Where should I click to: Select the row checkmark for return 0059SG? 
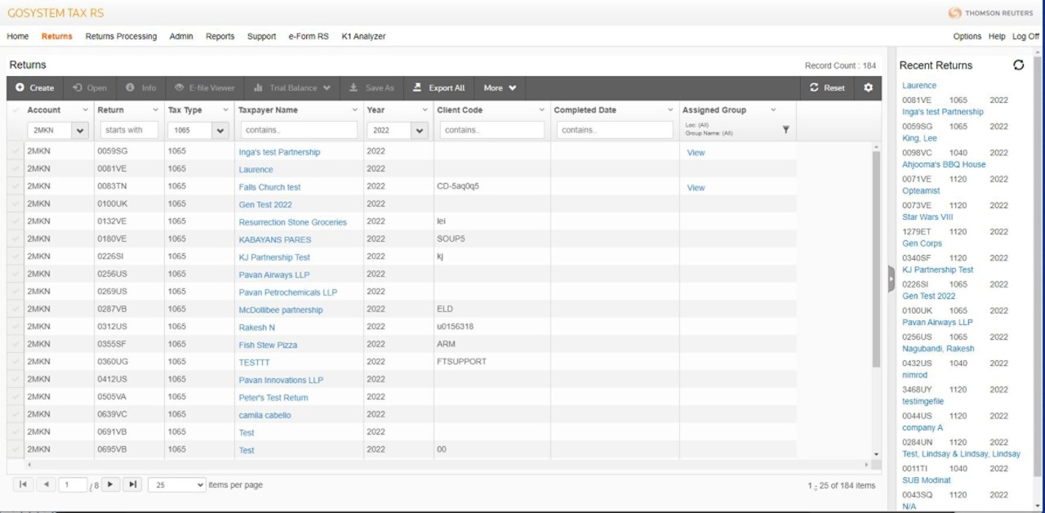tap(16, 152)
